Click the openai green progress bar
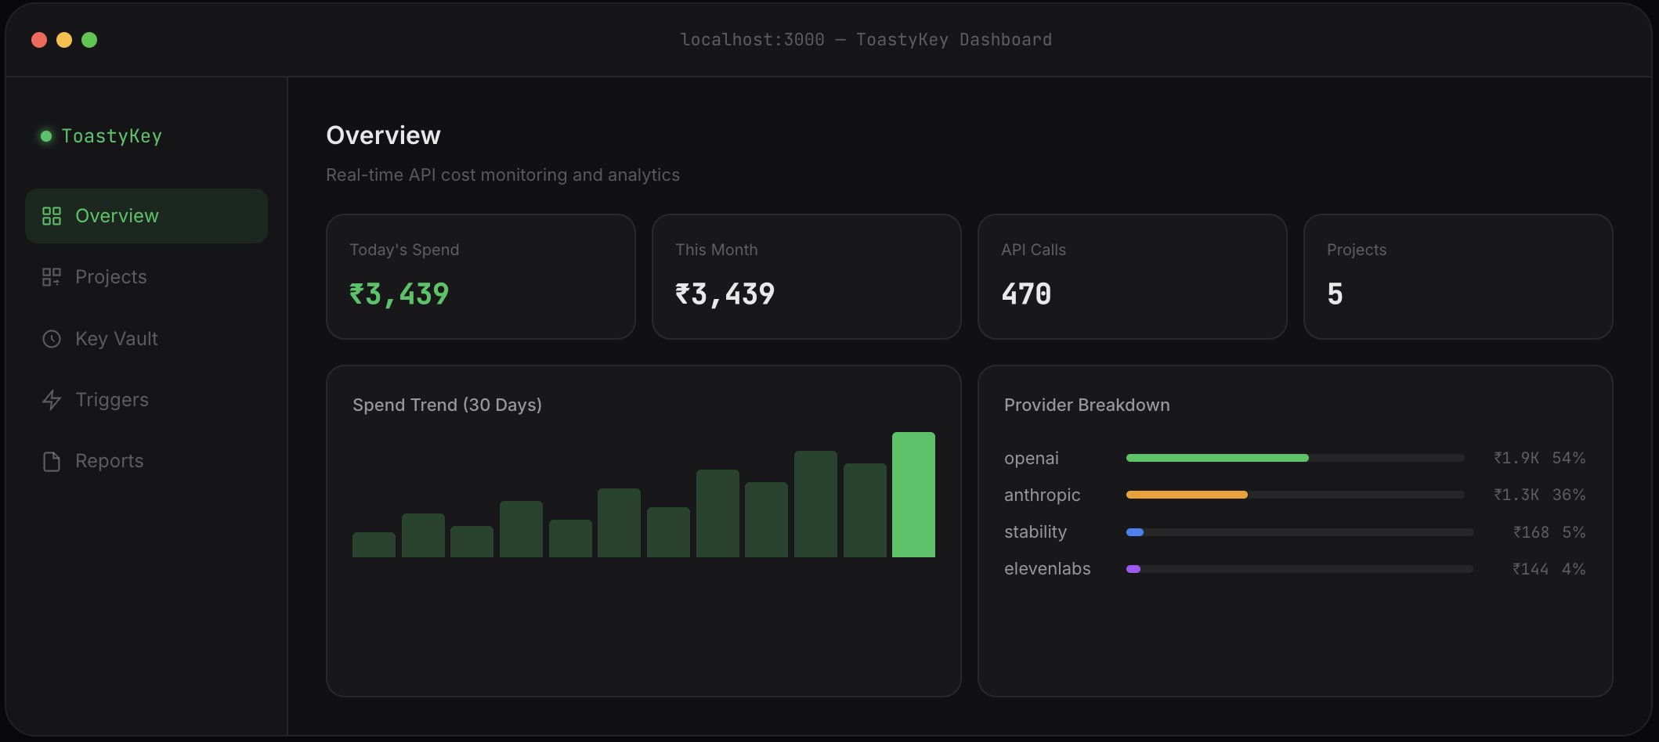This screenshot has width=1659, height=742. [x=1217, y=458]
